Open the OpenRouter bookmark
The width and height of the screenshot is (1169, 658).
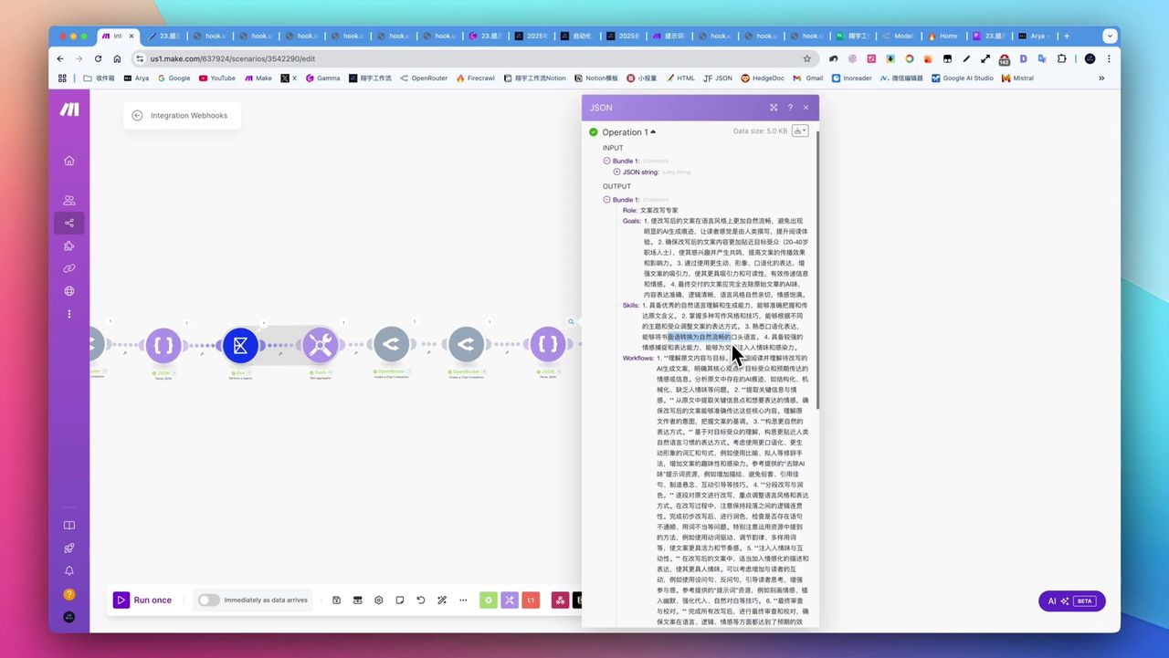coord(423,78)
